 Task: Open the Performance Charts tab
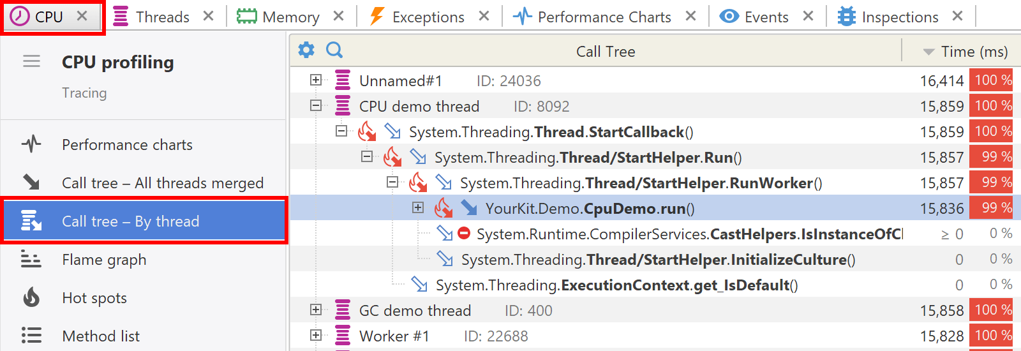point(604,17)
